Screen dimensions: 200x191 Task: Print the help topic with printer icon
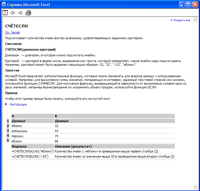coord(28,13)
